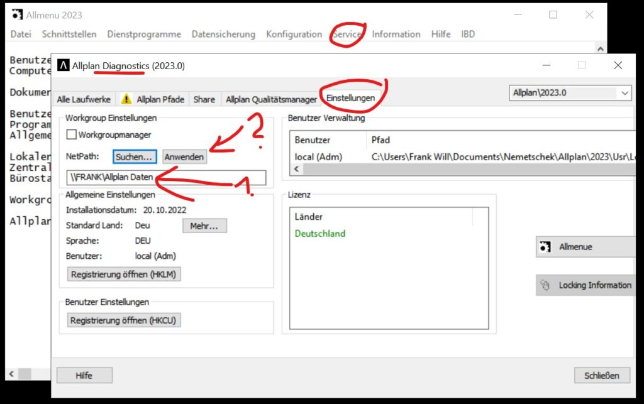Open the Allplan\2023.0 version dropdown
Viewport: 644px width, 404px height.
(x=625, y=93)
